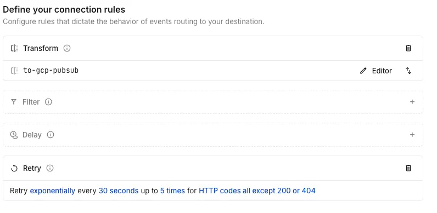Edit the 30 seconds retry interval

tap(119, 191)
